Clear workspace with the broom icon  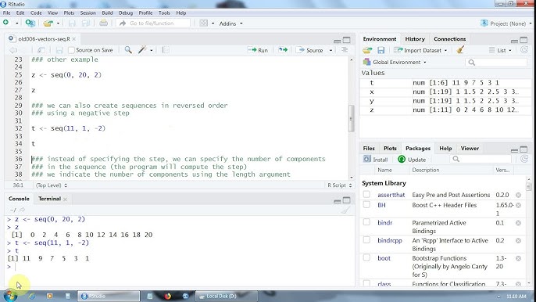(460, 50)
